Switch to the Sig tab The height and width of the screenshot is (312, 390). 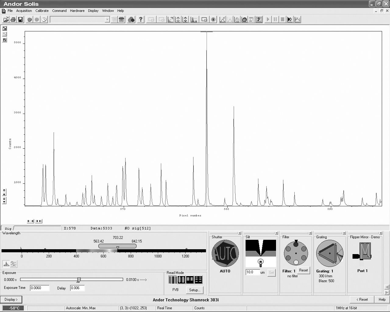click(x=8, y=228)
